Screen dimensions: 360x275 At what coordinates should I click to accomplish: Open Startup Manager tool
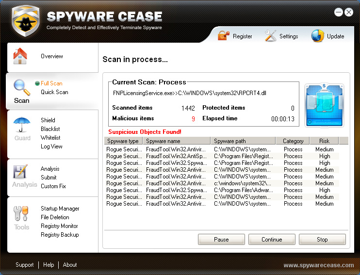coord(60,209)
